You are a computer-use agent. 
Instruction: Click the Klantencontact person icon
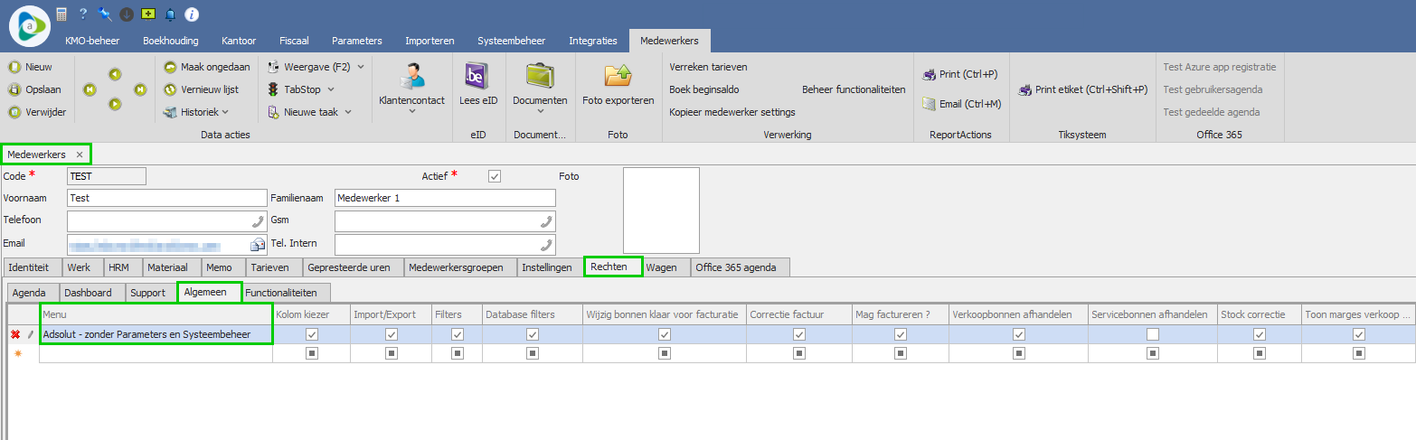point(411,76)
